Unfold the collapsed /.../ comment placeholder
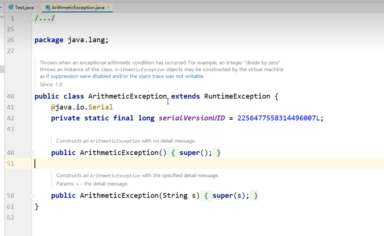Screen dimensions: 384x236 point(45,19)
